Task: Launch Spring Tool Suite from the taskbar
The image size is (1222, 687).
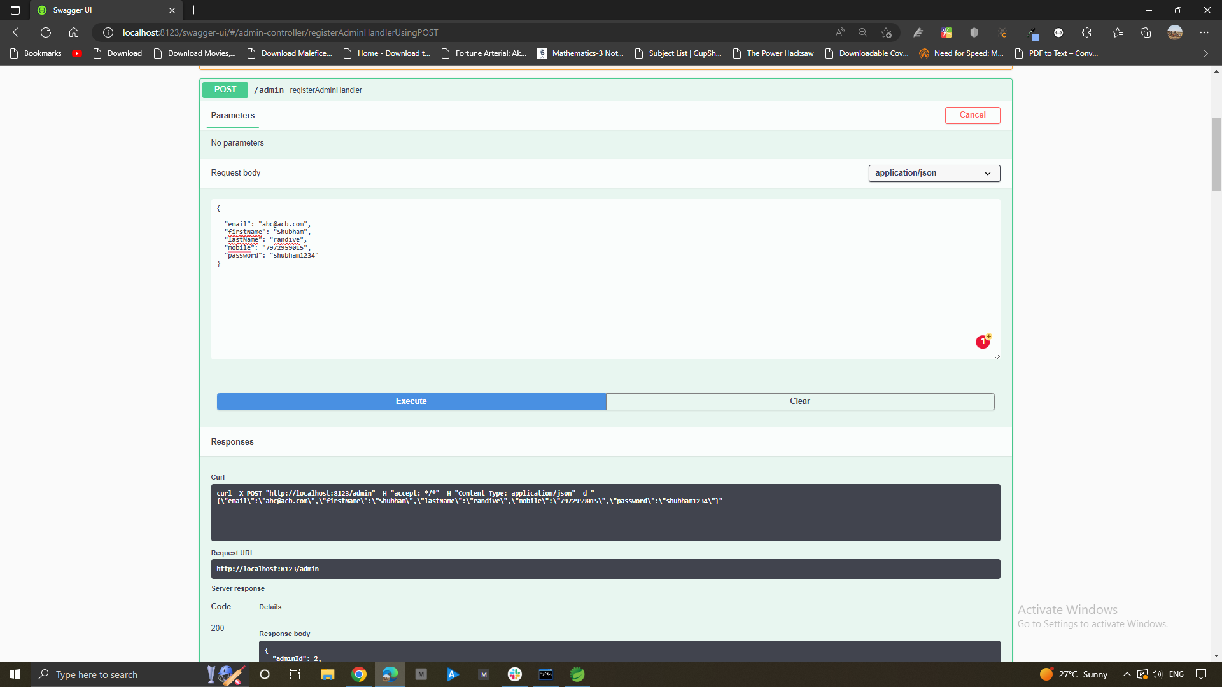Action: (x=577, y=674)
